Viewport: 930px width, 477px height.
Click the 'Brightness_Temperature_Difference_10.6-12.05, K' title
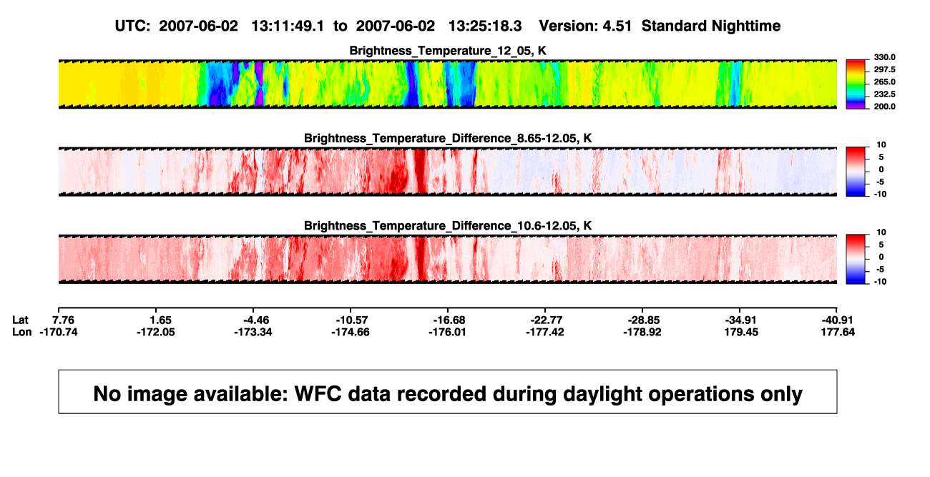click(448, 225)
